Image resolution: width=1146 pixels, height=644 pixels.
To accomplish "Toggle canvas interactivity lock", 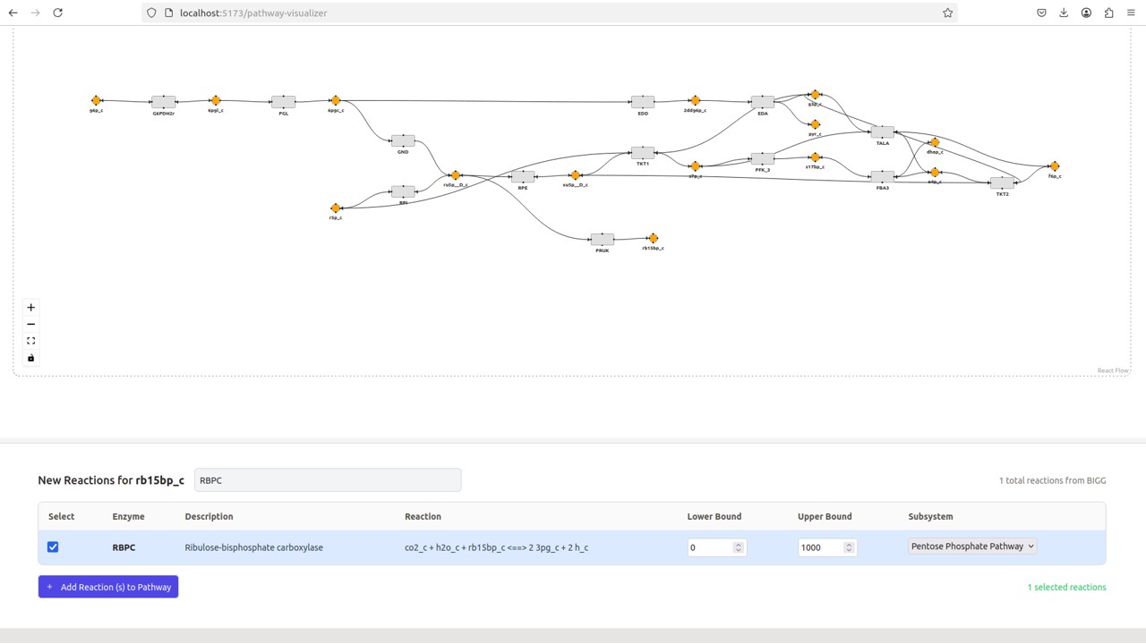I will (x=31, y=358).
